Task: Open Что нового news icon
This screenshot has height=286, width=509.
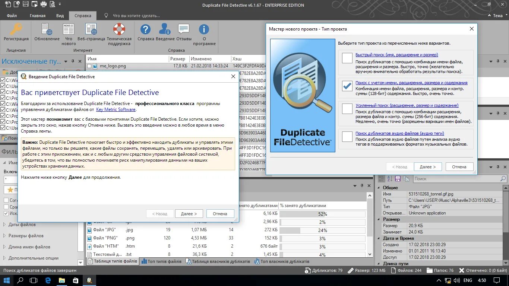Action: 69,29
